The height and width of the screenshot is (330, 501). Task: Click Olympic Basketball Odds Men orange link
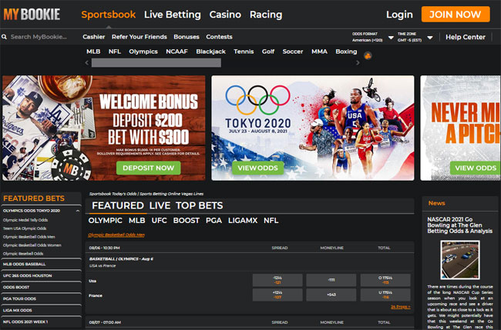coord(116,235)
